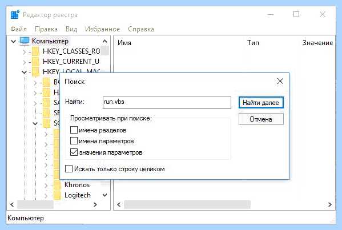
Task: Click tree pane scroll left arrow
Action: click(x=12, y=204)
